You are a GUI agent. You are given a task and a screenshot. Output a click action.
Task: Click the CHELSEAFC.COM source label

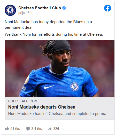point(23,101)
